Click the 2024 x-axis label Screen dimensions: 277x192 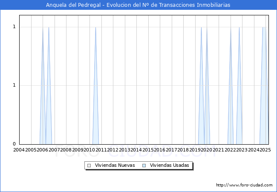(x=254, y=150)
